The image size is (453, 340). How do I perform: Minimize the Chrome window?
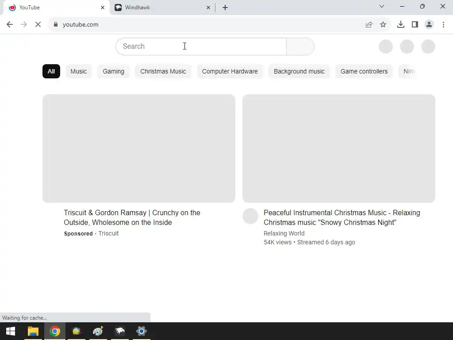(x=402, y=6)
